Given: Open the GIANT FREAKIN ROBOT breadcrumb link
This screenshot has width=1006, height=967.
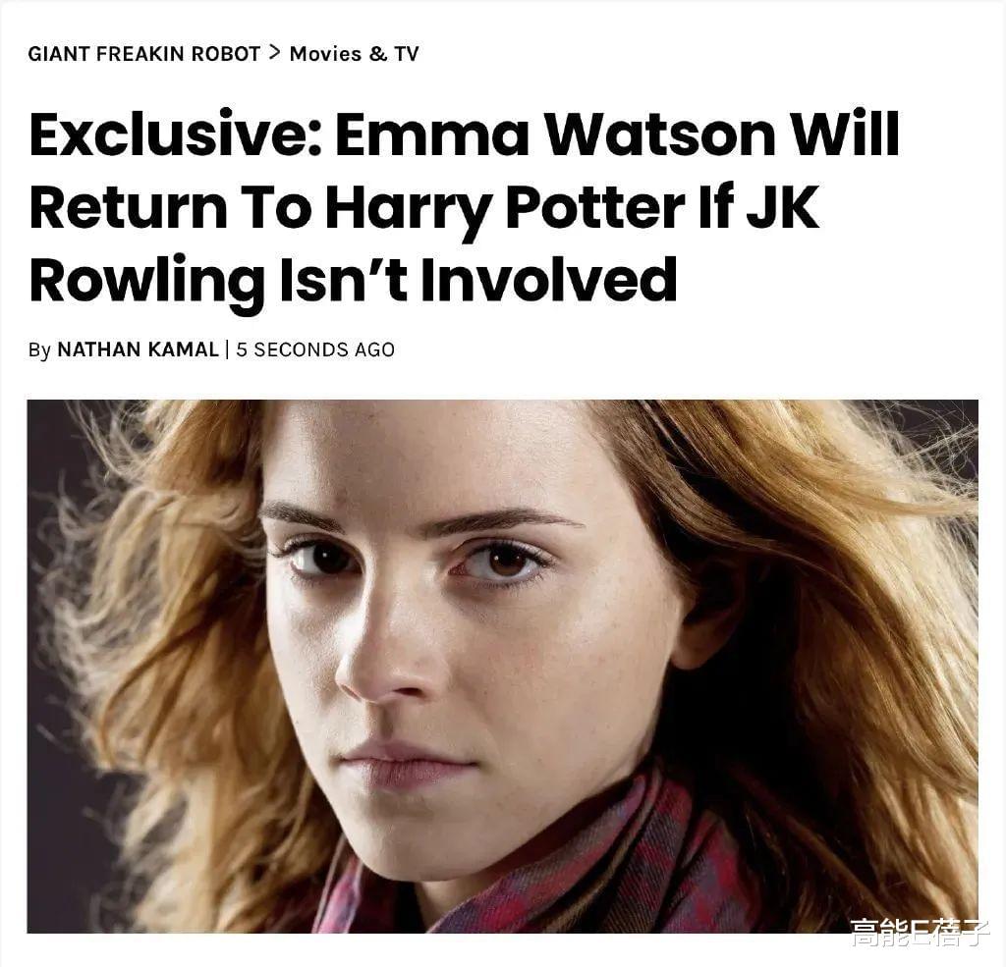Looking at the screenshot, I should click(x=144, y=53).
